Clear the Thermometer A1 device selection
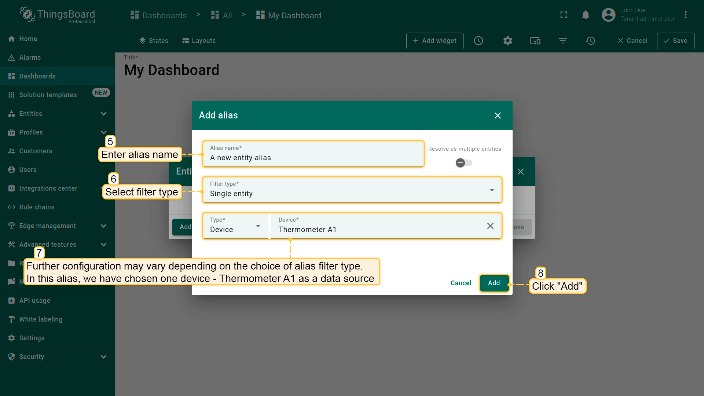 click(490, 226)
